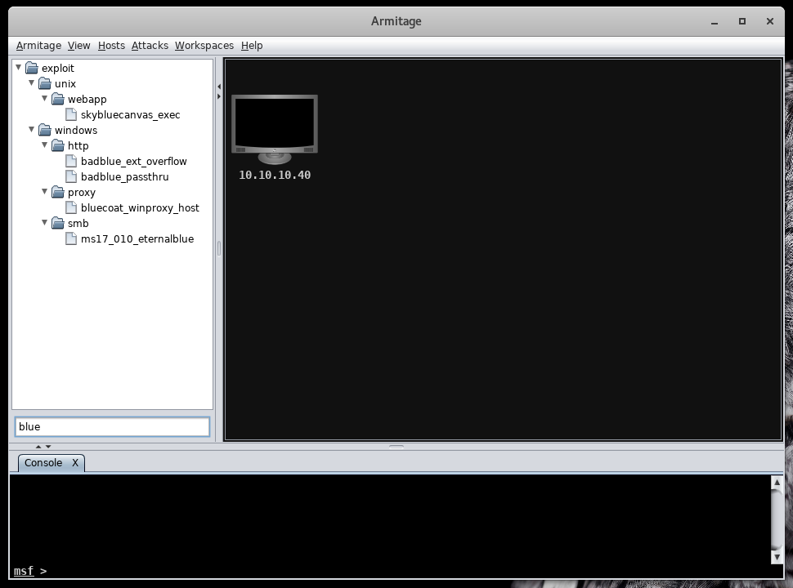
Task: Open the Armitage menu
Action: (x=38, y=46)
